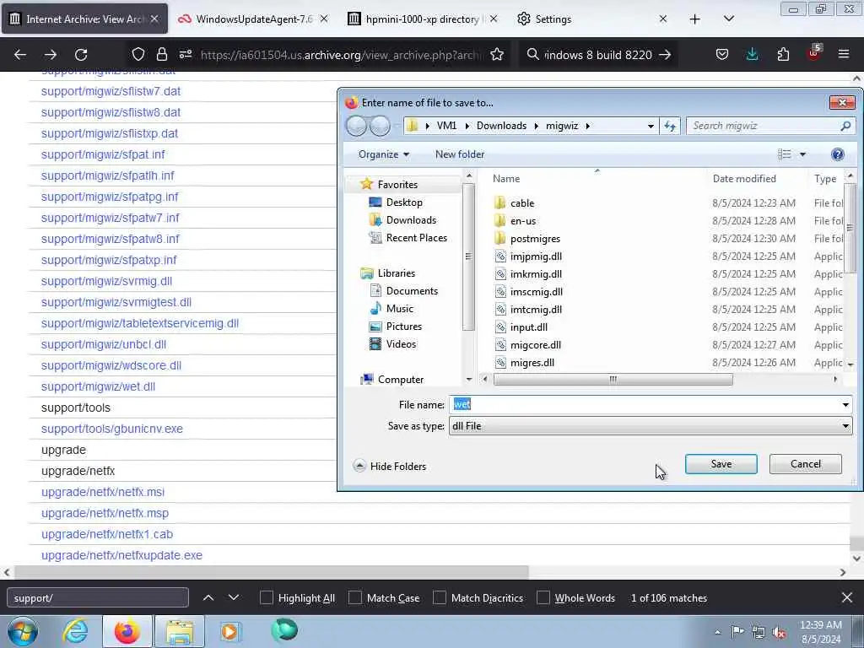Open upgrade/netfx/netfxupdate.exe link
The height and width of the screenshot is (648, 864).
121,555
